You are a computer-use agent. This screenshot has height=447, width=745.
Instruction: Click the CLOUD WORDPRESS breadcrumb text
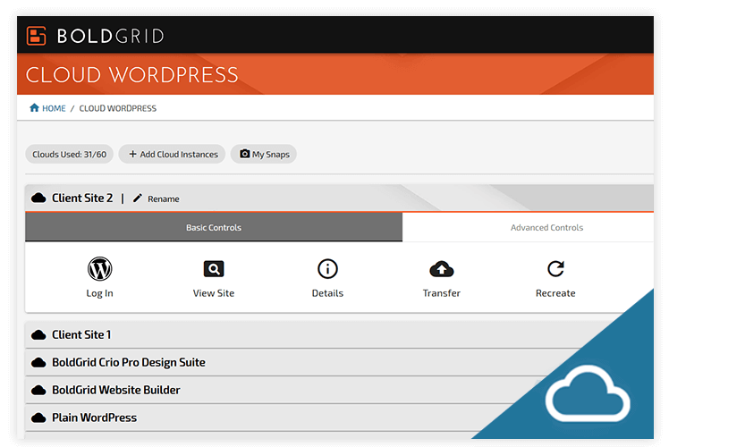click(117, 108)
